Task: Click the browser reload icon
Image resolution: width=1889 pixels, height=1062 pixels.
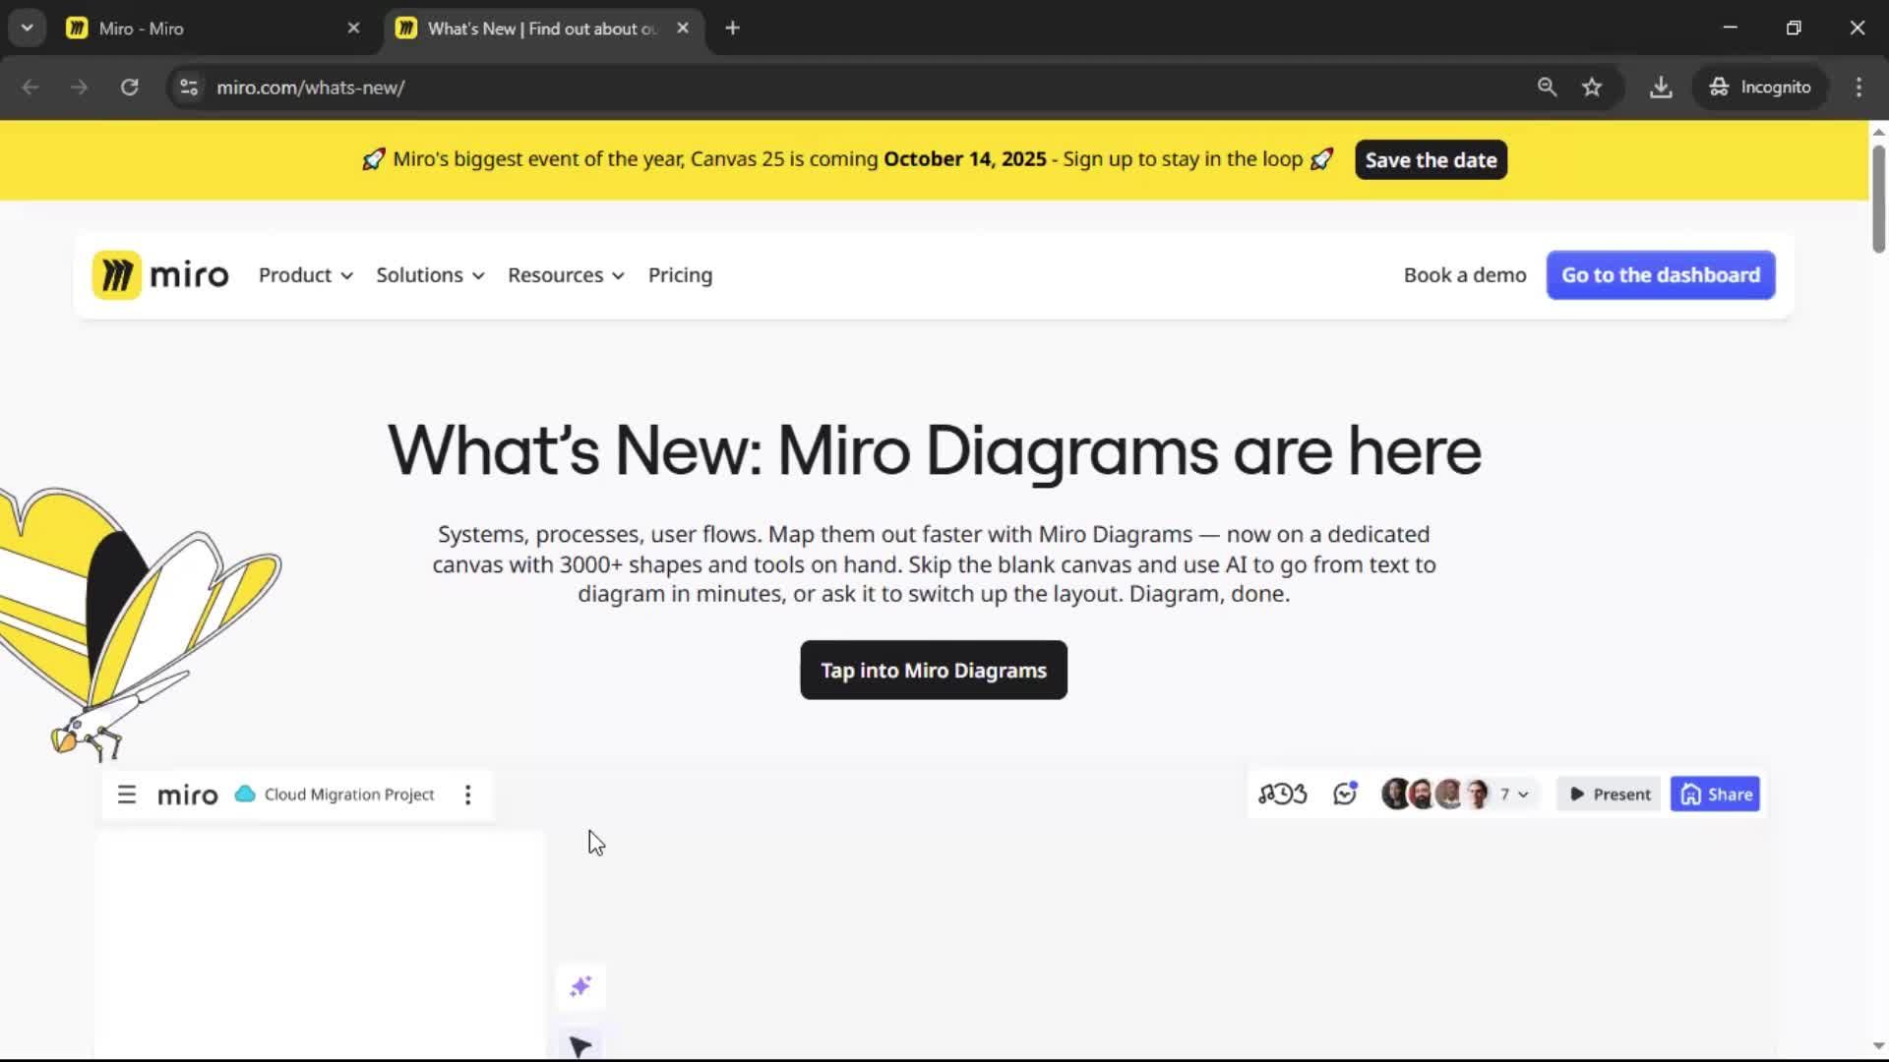Action: click(x=129, y=88)
